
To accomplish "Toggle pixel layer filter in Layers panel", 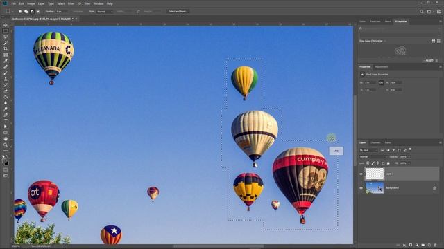I will [x=382, y=150].
